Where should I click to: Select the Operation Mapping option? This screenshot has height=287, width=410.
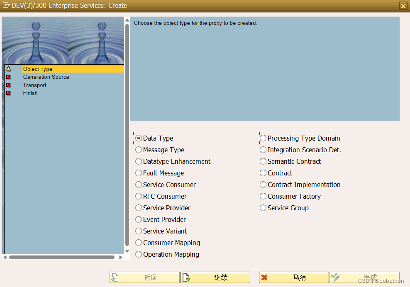click(x=138, y=254)
